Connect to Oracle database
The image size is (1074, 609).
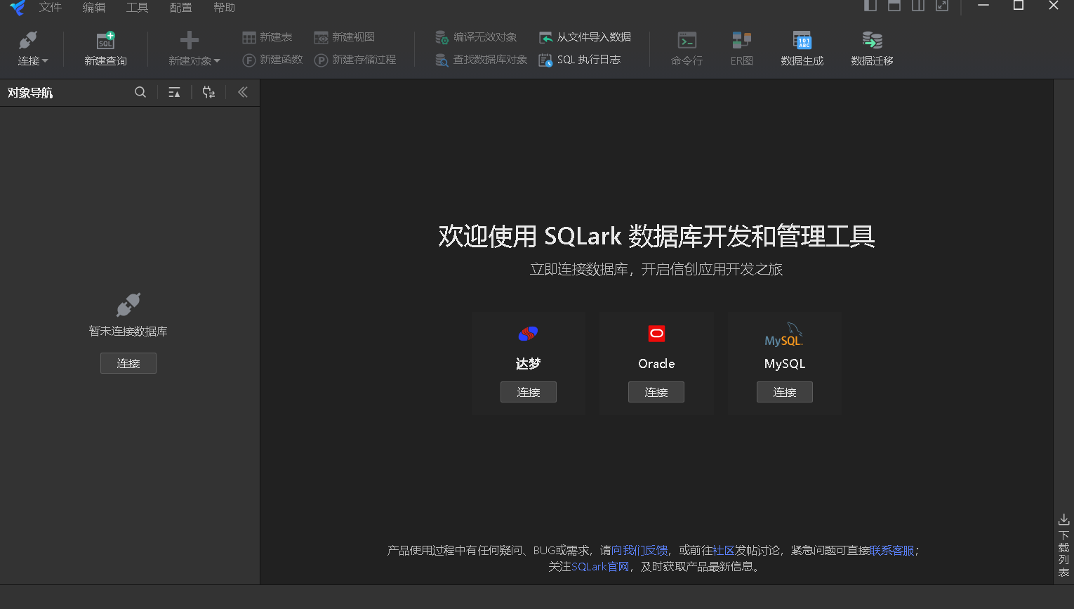[x=656, y=392]
